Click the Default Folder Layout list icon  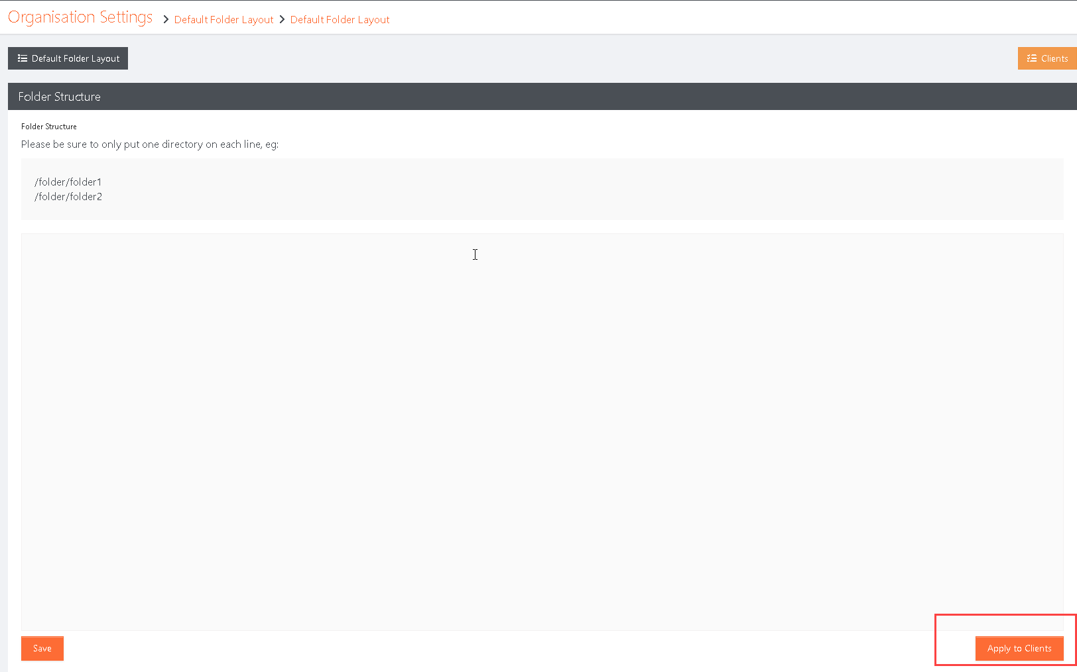coord(23,58)
